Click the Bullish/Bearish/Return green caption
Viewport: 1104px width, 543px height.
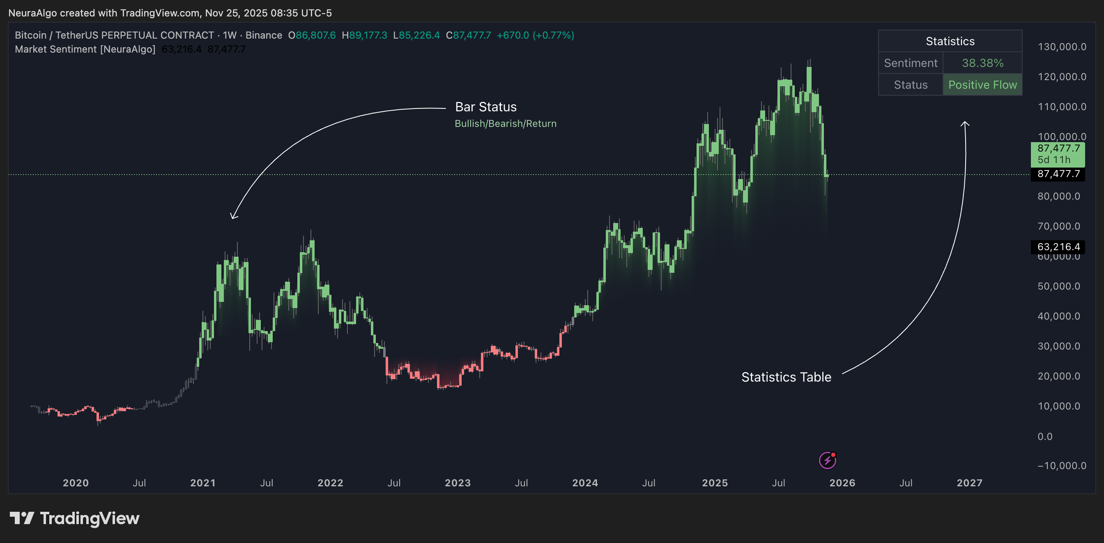pyautogui.click(x=505, y=124)
